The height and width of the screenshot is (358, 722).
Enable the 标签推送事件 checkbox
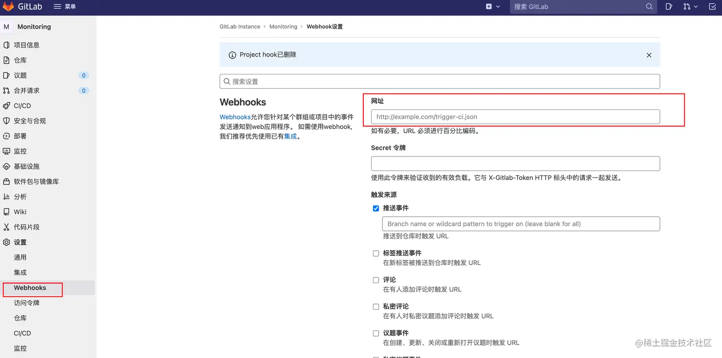point(376,253)
